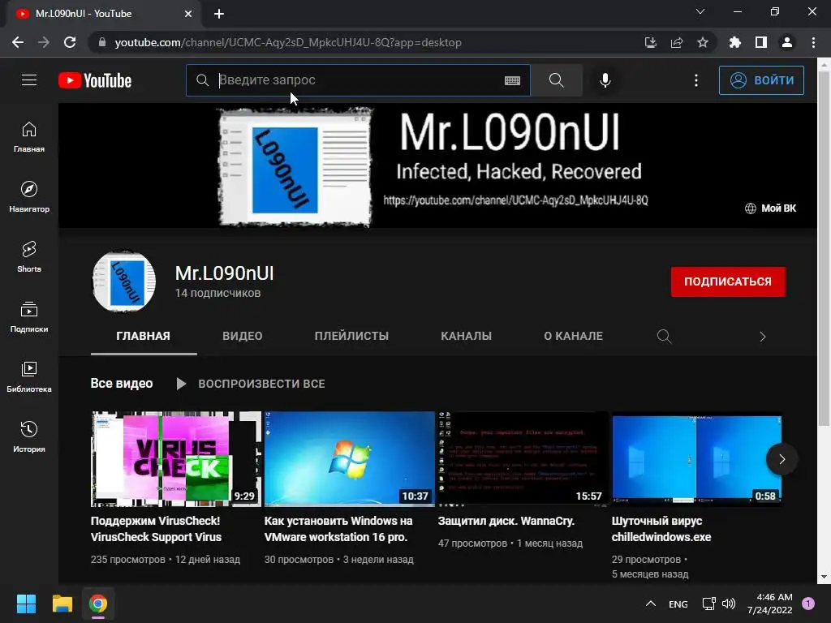This screenshot has width=831, height=623.
Task: View site information lock icon
Action: tap(102, 42)
